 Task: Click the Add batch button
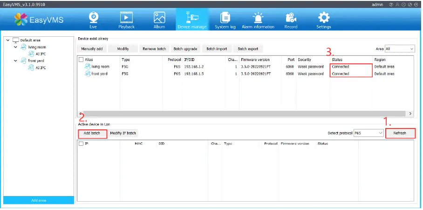[x=93, y=134]
